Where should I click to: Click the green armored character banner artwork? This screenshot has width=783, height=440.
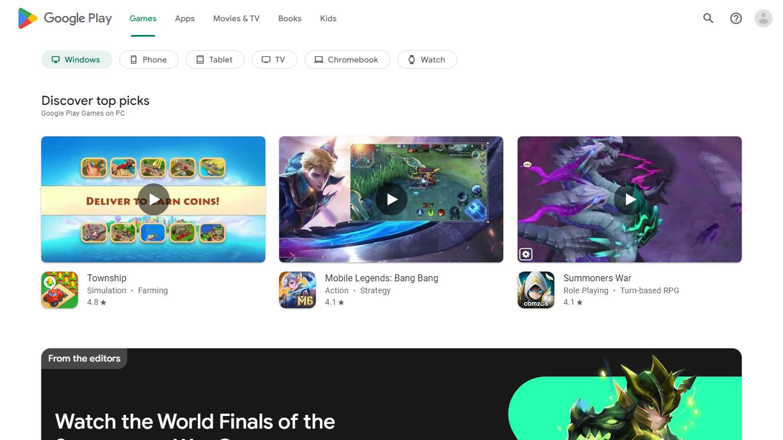tap(625, 398)
